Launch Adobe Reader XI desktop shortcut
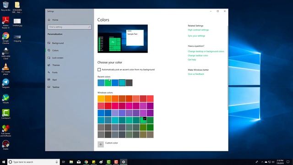293x165 pixels. point(5,22)
